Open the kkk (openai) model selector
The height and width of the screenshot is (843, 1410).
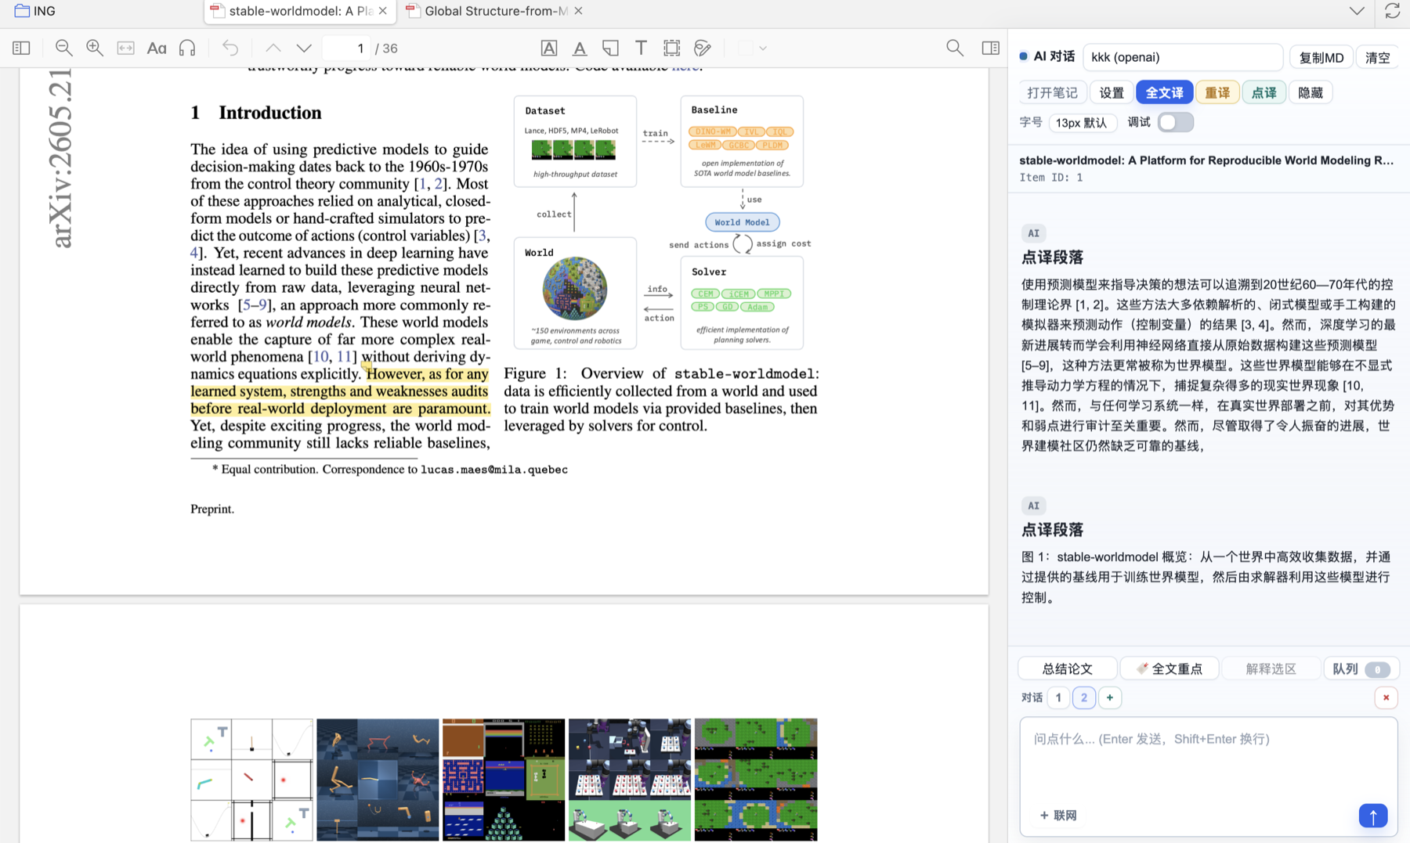(1182, 57)
